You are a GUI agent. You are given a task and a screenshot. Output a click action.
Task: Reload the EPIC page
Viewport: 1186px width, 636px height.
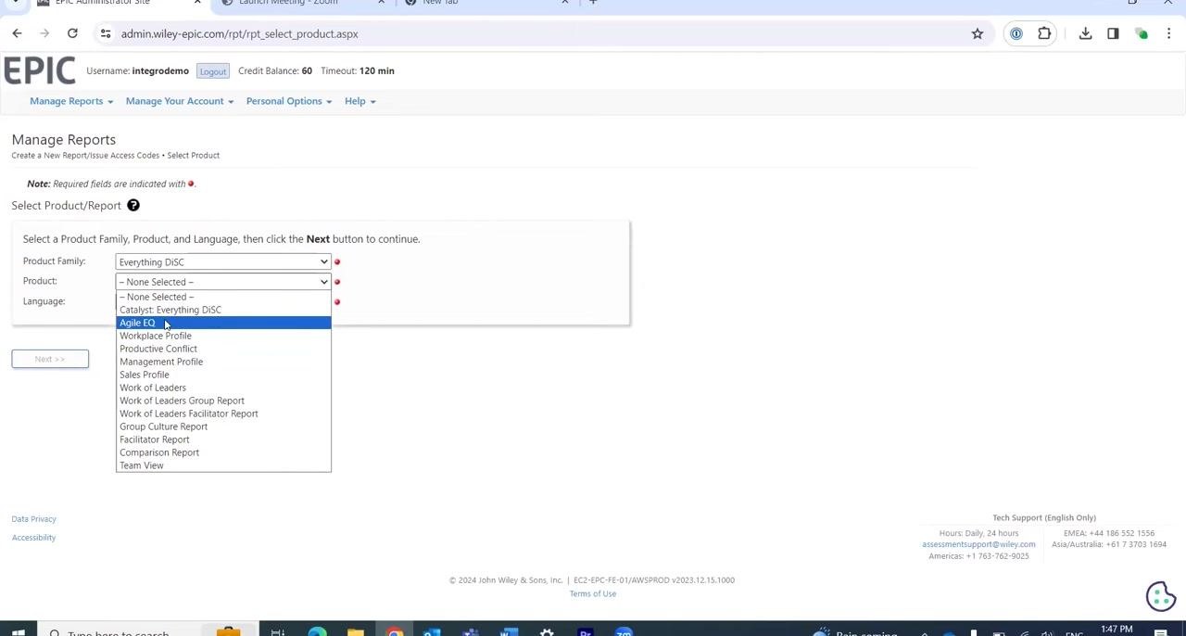coord(72,33)
